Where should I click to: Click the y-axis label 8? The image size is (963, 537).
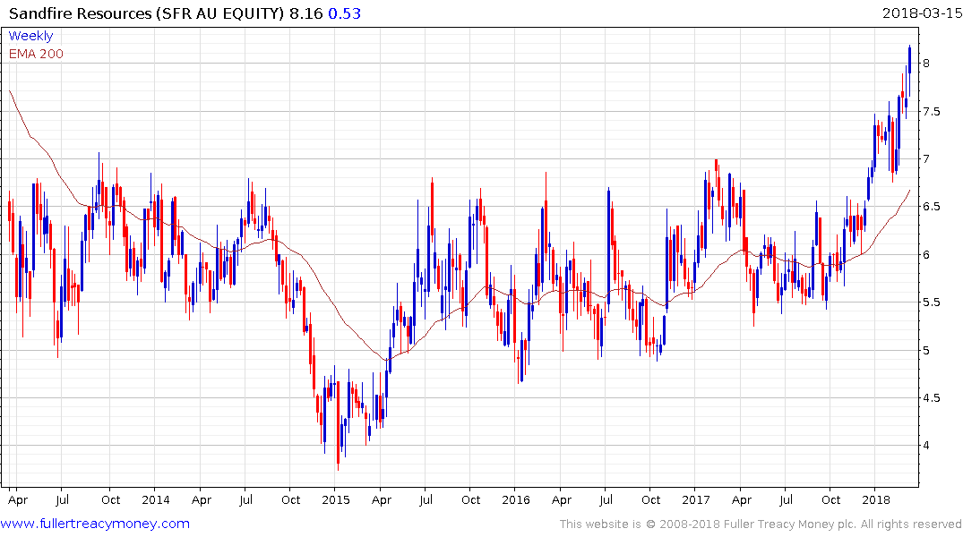tap(926, 64)
